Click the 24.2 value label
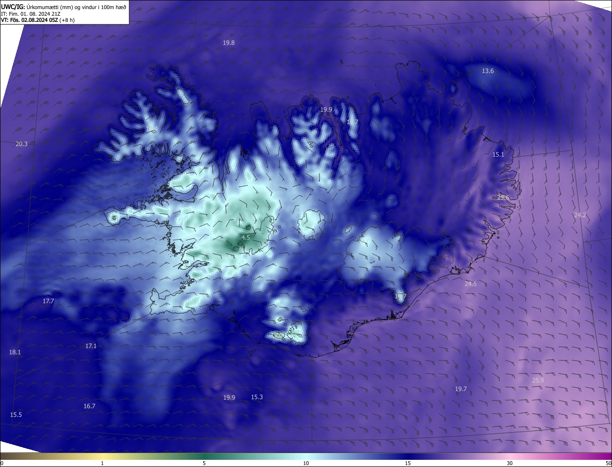 [x=579, y=215]
